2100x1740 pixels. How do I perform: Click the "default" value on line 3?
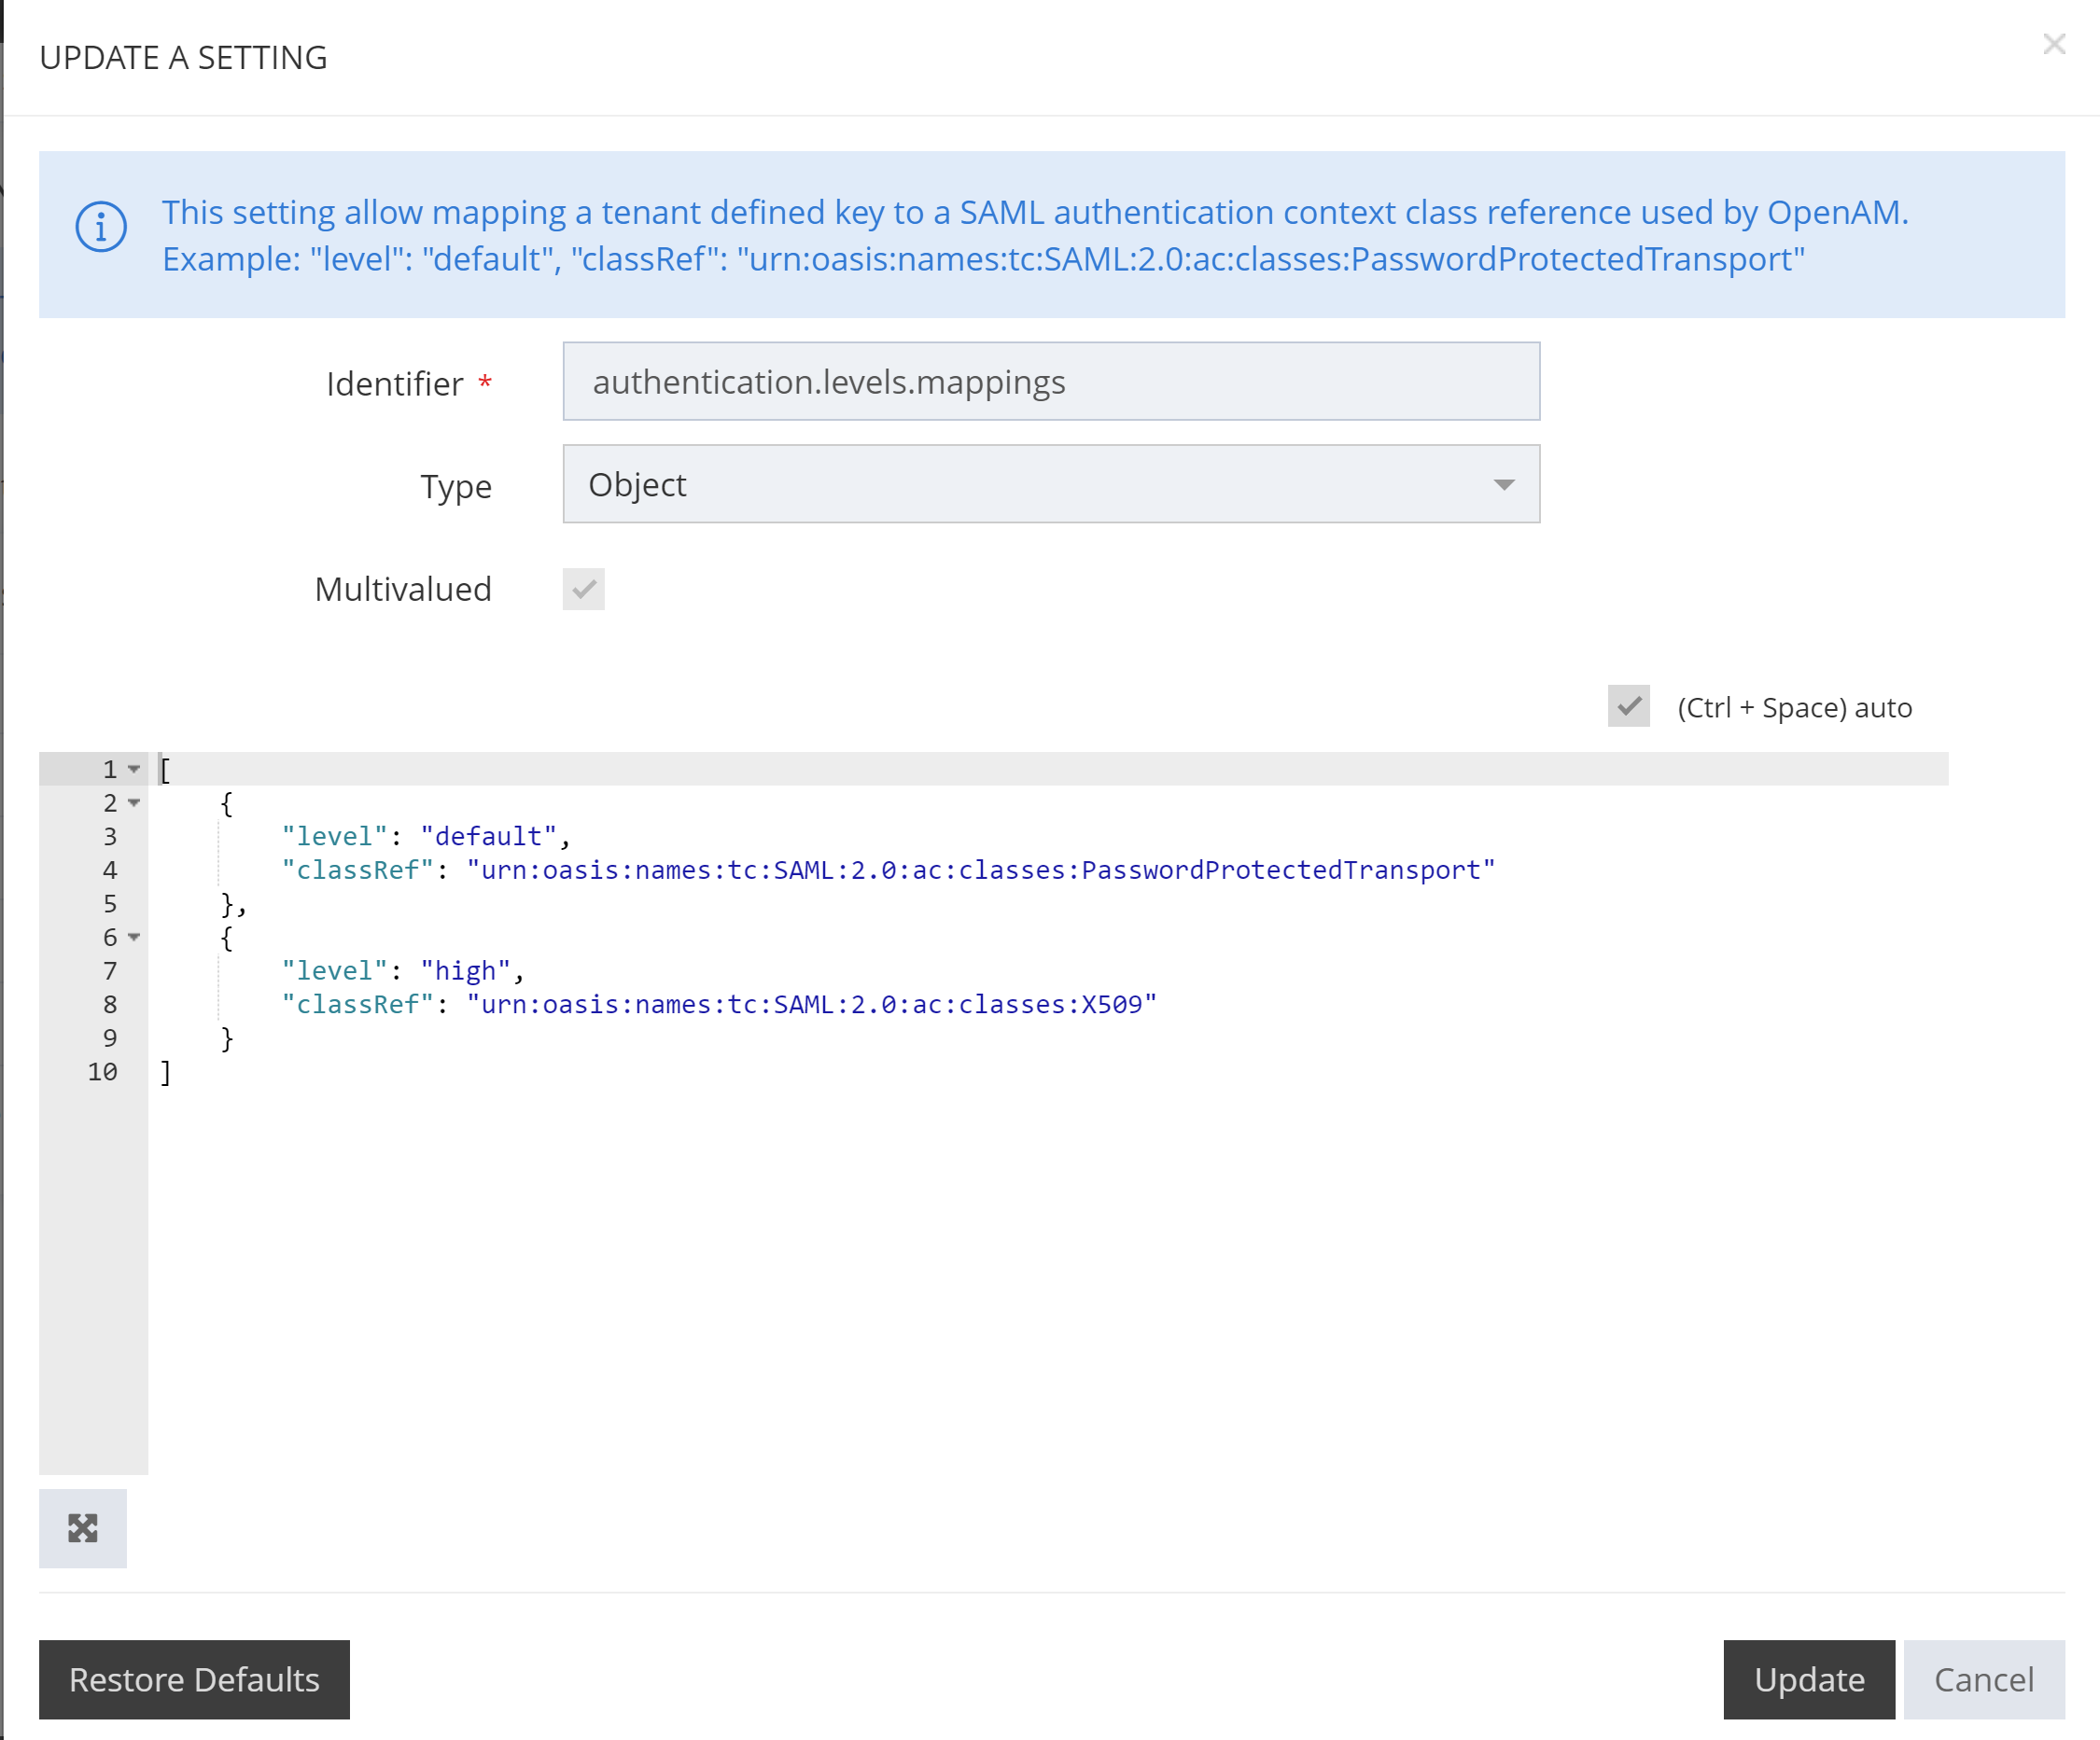488,837
